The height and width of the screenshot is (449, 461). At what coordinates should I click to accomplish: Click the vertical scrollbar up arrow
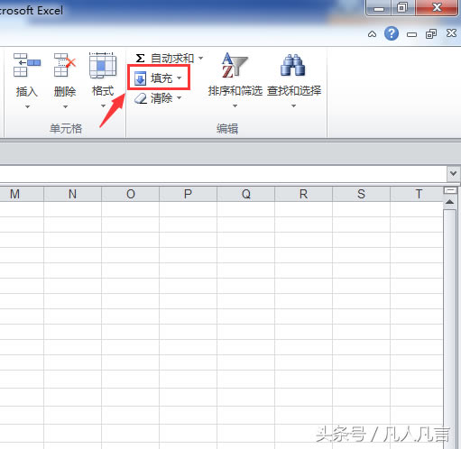pyautogui.click(x=450, y=202)
